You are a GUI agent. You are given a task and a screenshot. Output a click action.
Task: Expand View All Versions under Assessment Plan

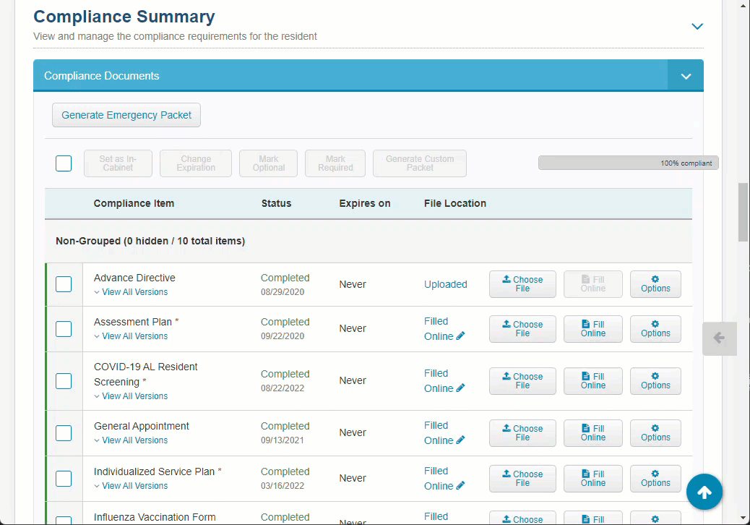pos(131,336)
